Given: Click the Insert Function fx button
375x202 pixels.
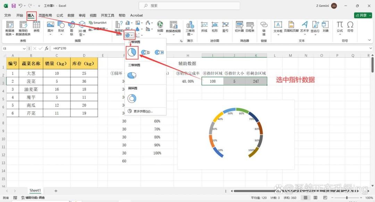Looking at the screenshot, I should tap(47, 48).
